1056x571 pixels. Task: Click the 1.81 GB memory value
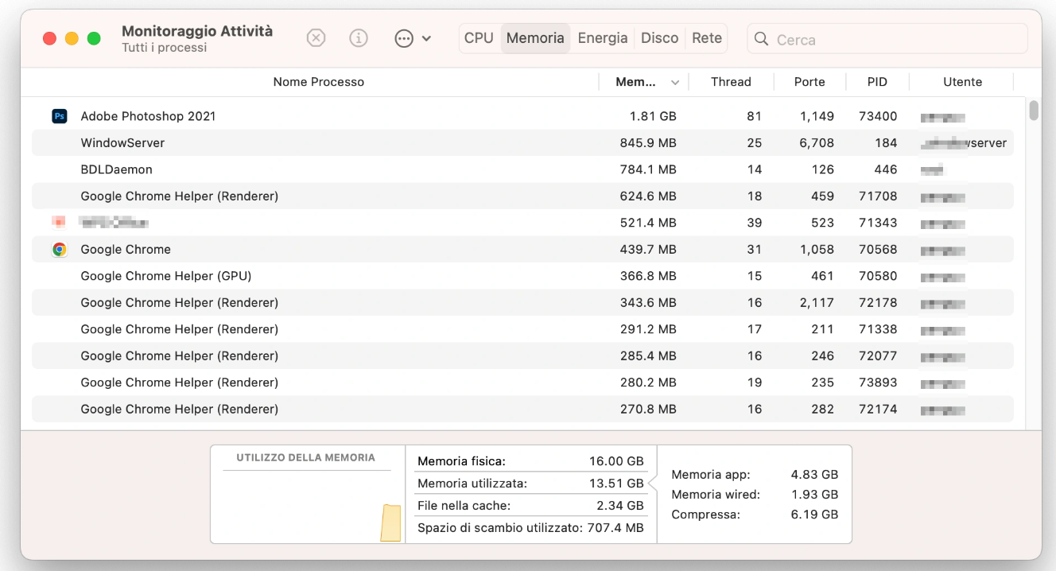coord(653,116)
